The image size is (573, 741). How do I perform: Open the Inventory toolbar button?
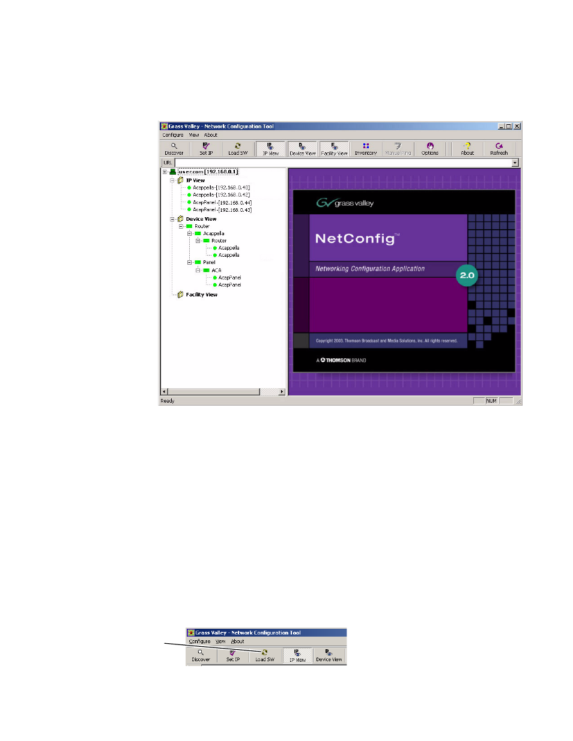[366, 149]
